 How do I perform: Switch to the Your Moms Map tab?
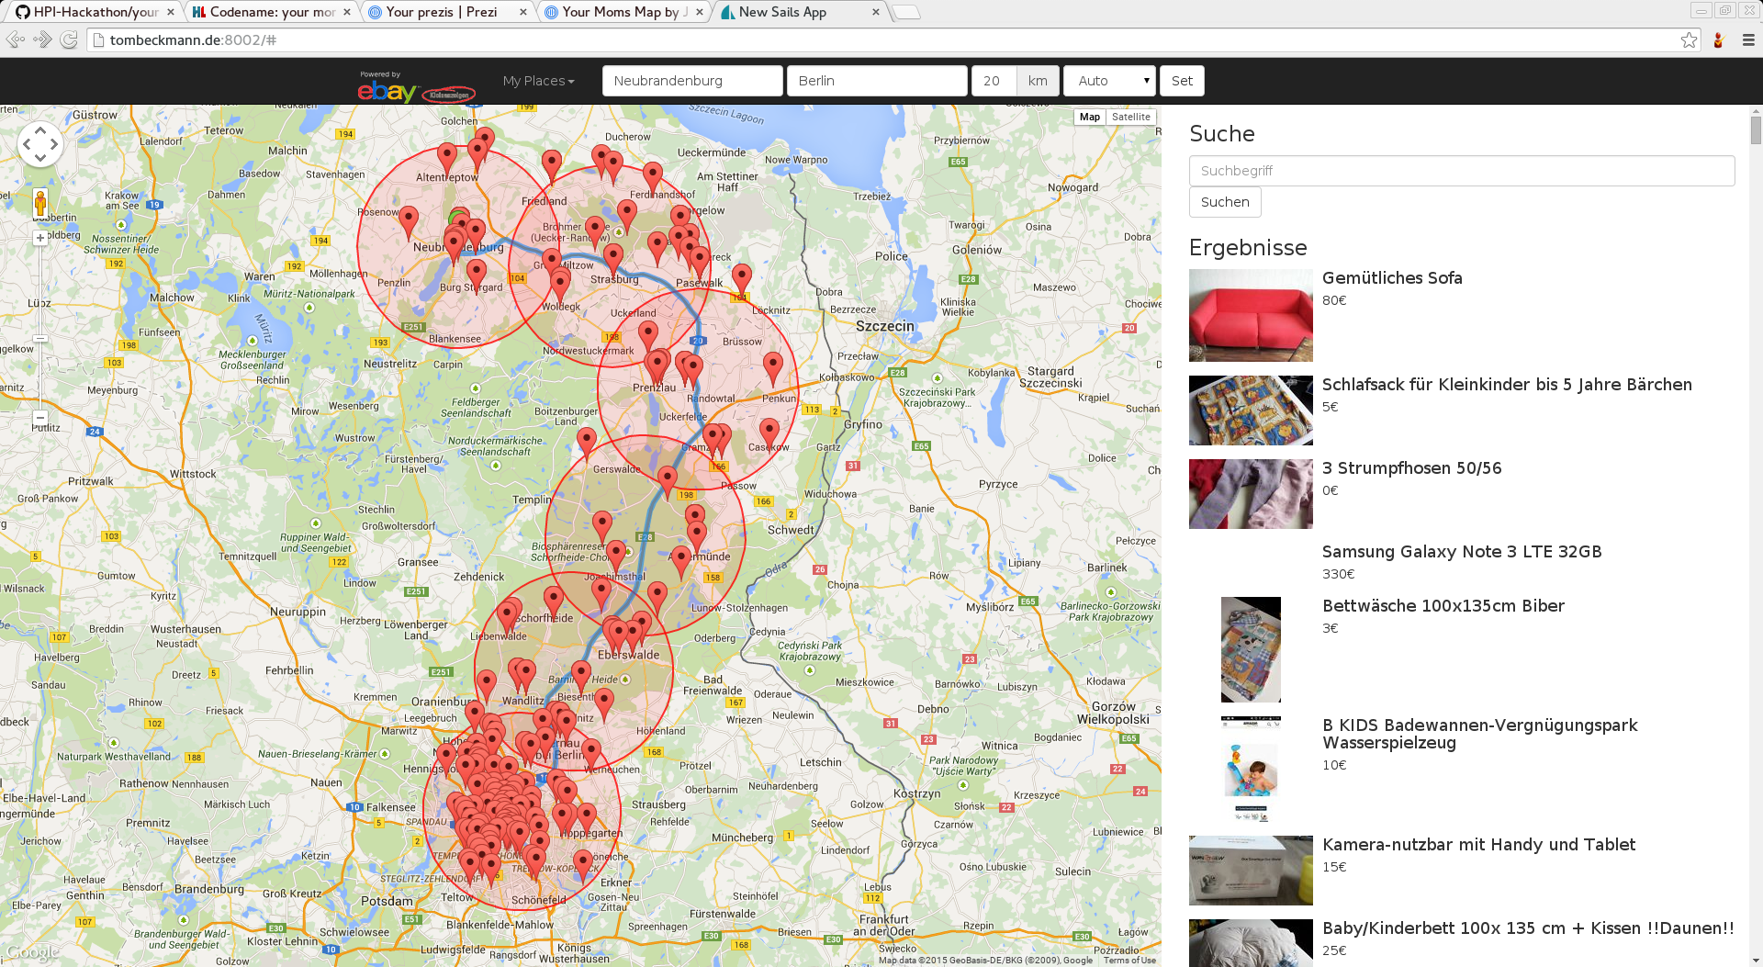[624, 12]
